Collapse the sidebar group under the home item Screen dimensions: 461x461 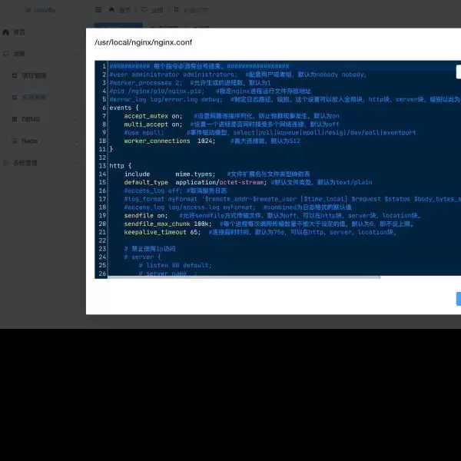point(76,54)
